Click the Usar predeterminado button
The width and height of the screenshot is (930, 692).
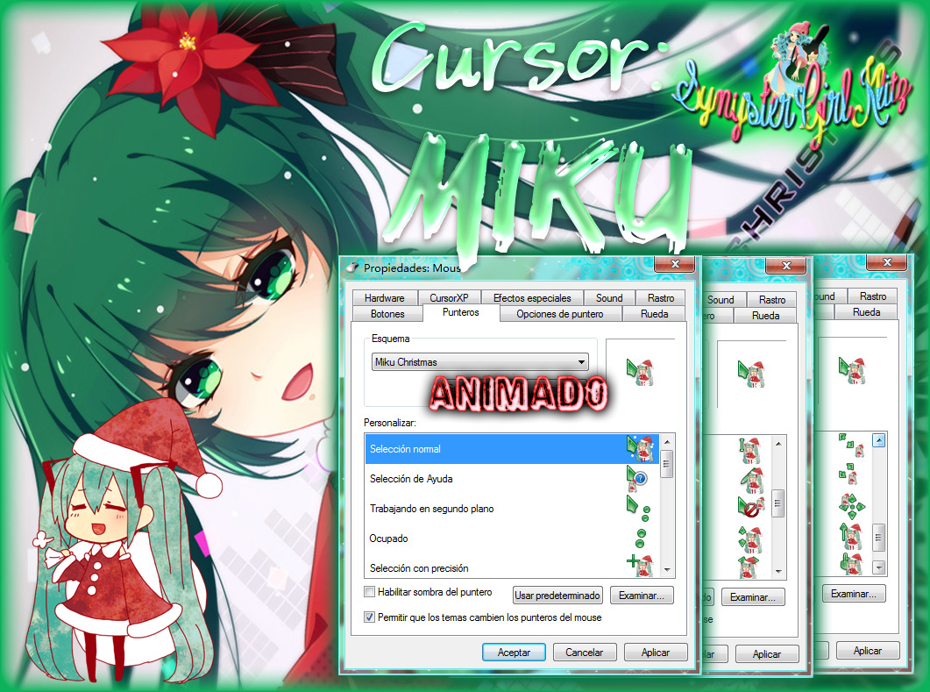pyautogui.click(x=557, y=595)
